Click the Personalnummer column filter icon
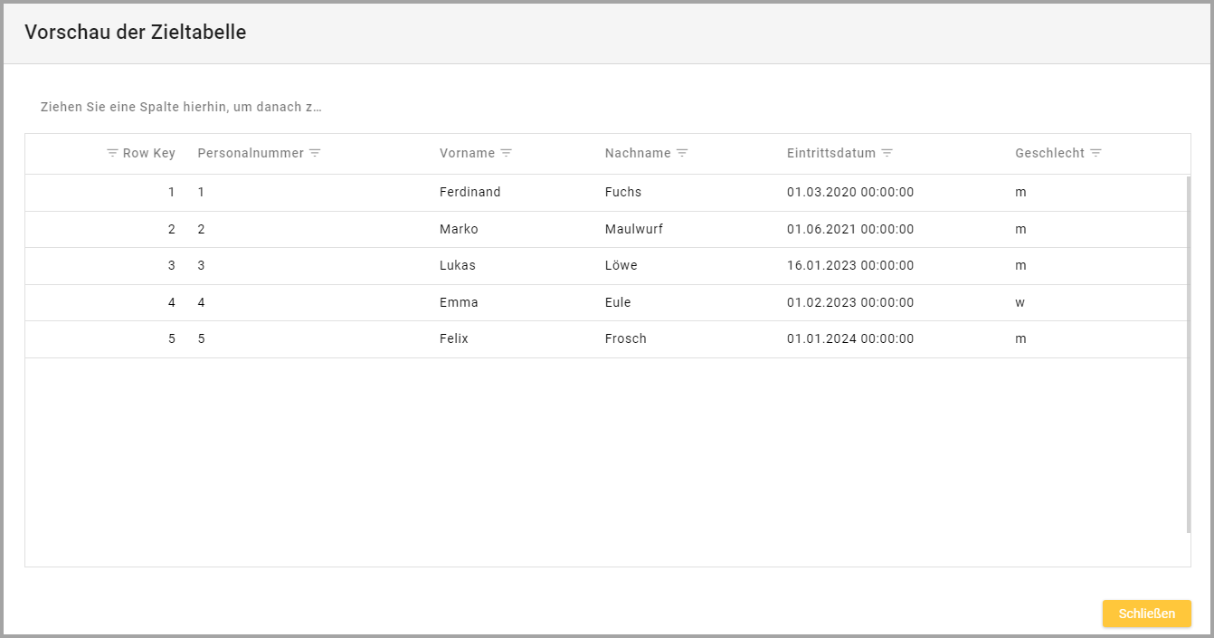Viewport: 1214px width, 638px height. pyautogui.click(x=315, y=153)
